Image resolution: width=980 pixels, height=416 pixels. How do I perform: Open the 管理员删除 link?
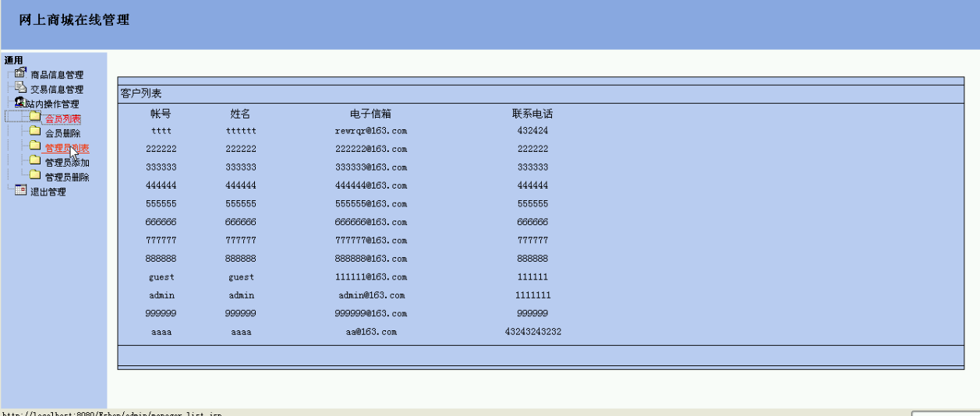tap(67, 178)
